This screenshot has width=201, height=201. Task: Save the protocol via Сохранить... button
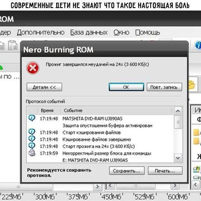coord(127,170)
